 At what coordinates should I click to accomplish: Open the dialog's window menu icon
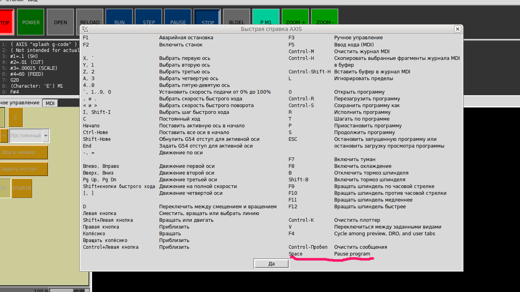(85, 29)
